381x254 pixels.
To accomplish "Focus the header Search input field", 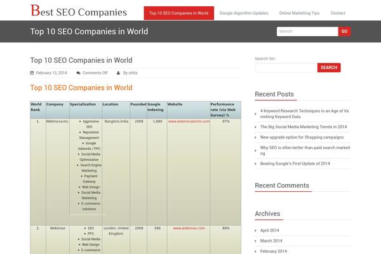I will (x=307, y=31).
